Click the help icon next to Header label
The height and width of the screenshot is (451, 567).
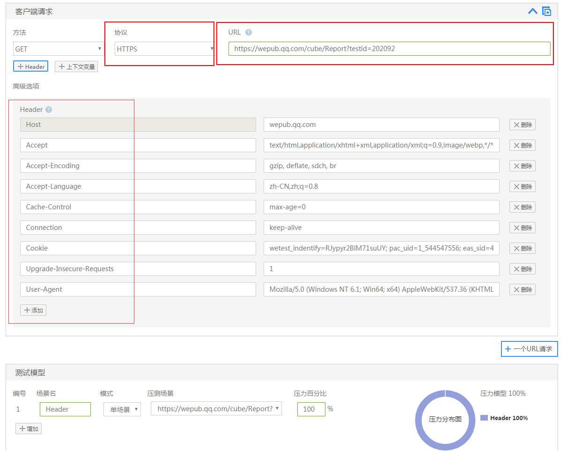point(49,110)
